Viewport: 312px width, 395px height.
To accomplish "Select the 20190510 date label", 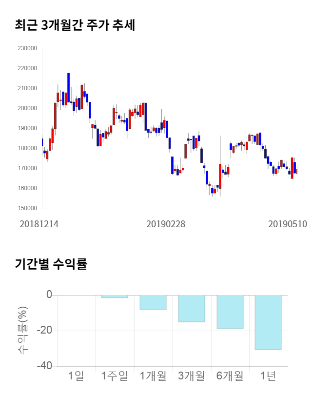I will 288,224.
